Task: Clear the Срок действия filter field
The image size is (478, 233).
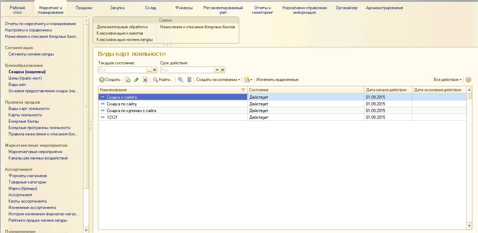Action: click(x=223, y=70)
